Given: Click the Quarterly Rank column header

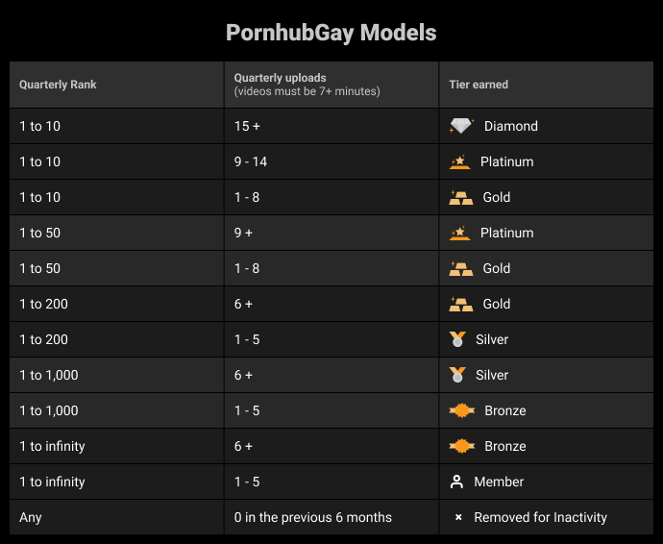Looking at the screenshot, I should click(x=58, y=85).
